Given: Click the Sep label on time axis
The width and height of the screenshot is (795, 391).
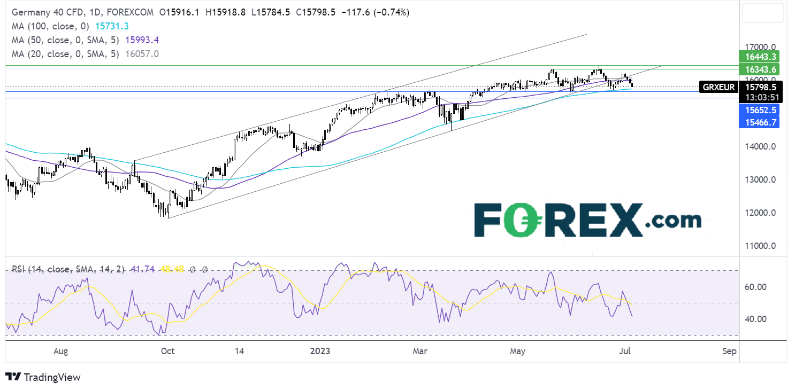Looking at the screenshot, I should point(729,351).
